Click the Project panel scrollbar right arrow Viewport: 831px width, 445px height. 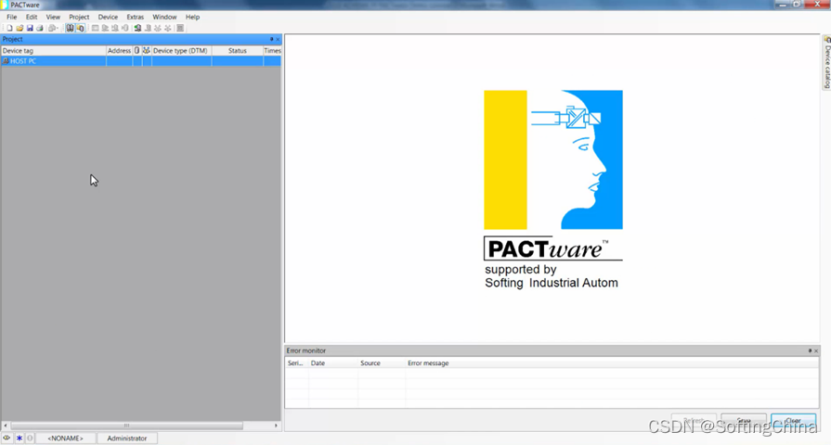pyautogui.click(x=276, y=426)
